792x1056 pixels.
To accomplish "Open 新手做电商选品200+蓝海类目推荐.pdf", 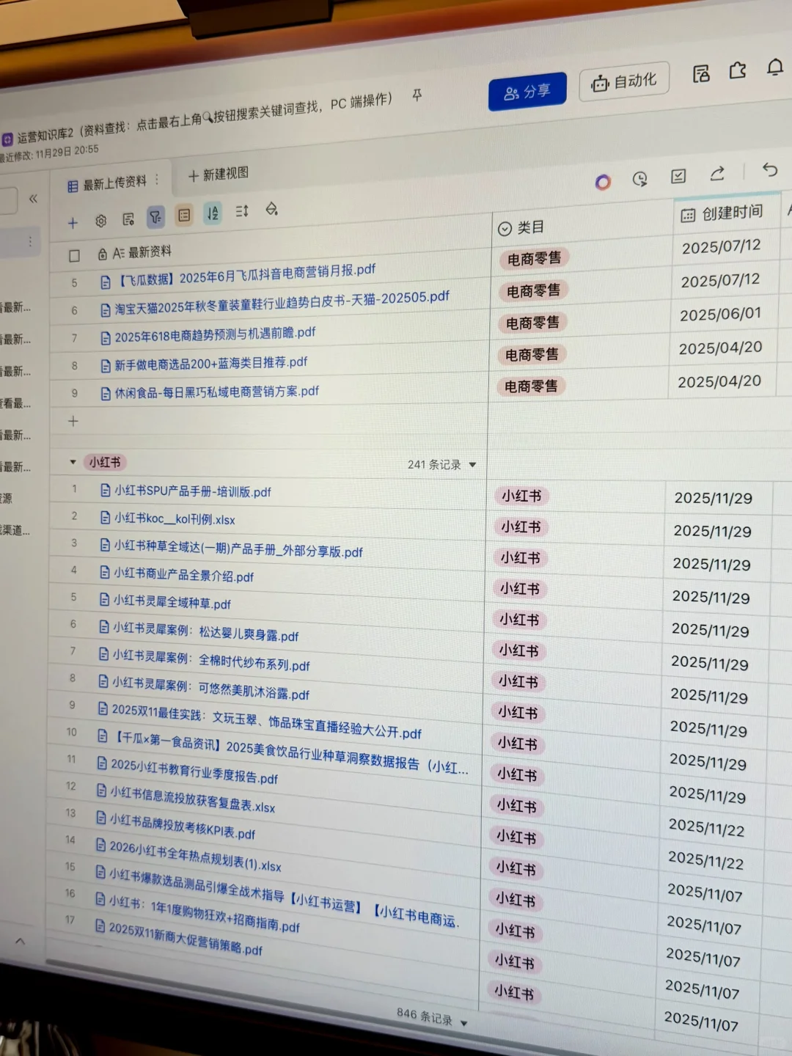I will [x=210, y=364].
